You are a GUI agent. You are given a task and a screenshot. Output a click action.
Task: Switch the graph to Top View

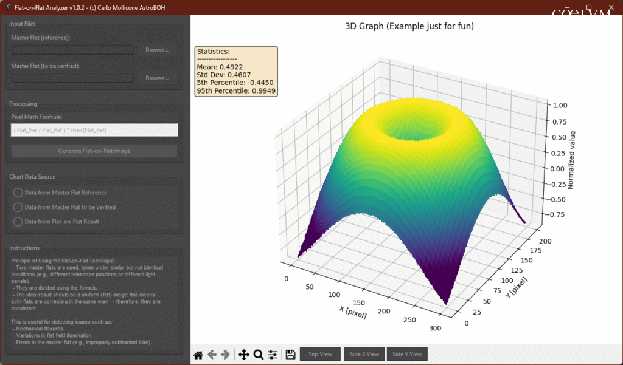(x=320, y=355)
